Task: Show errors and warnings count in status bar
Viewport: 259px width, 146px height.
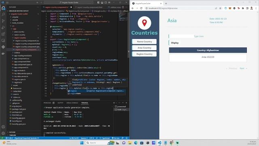Action: click(x=9, y=138)
